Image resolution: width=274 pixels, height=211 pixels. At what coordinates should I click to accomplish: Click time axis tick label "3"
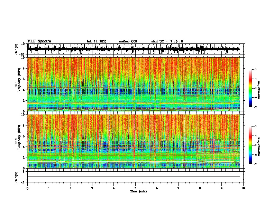point(92,188)
